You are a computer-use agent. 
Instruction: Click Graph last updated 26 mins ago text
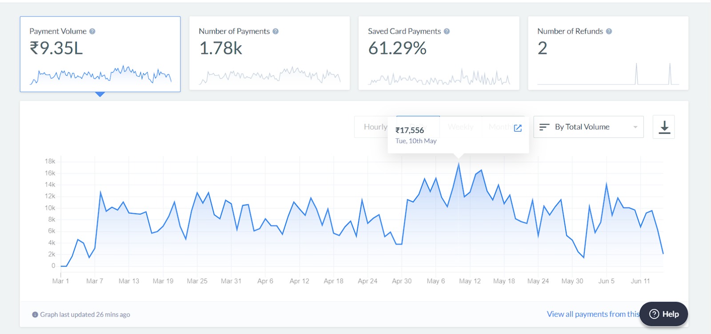[85, 314]
